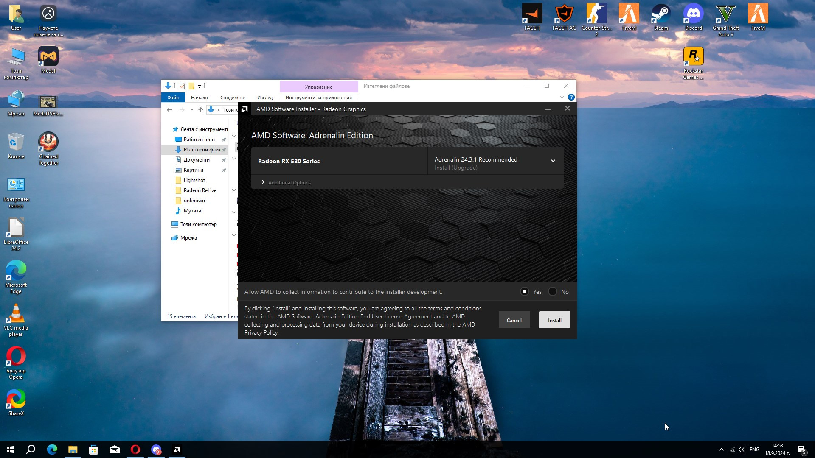Click the Opera browser taskbar icon

pyautogui.click(x=135, y=450)
